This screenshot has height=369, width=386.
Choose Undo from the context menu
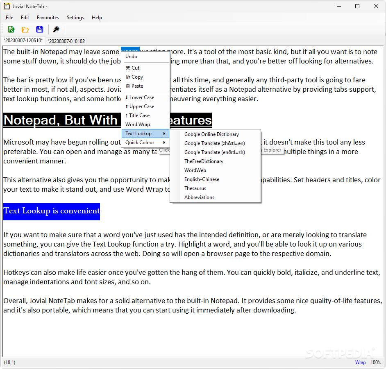pyautogui.click(x=145, y=57)
